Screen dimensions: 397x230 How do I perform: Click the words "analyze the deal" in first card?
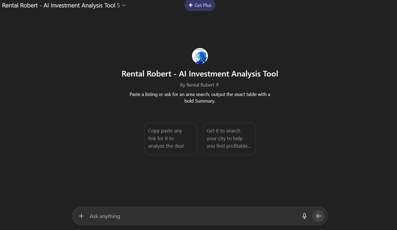[166, 146]
